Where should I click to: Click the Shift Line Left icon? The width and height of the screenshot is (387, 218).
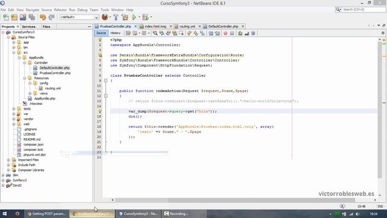pos(211,33)
